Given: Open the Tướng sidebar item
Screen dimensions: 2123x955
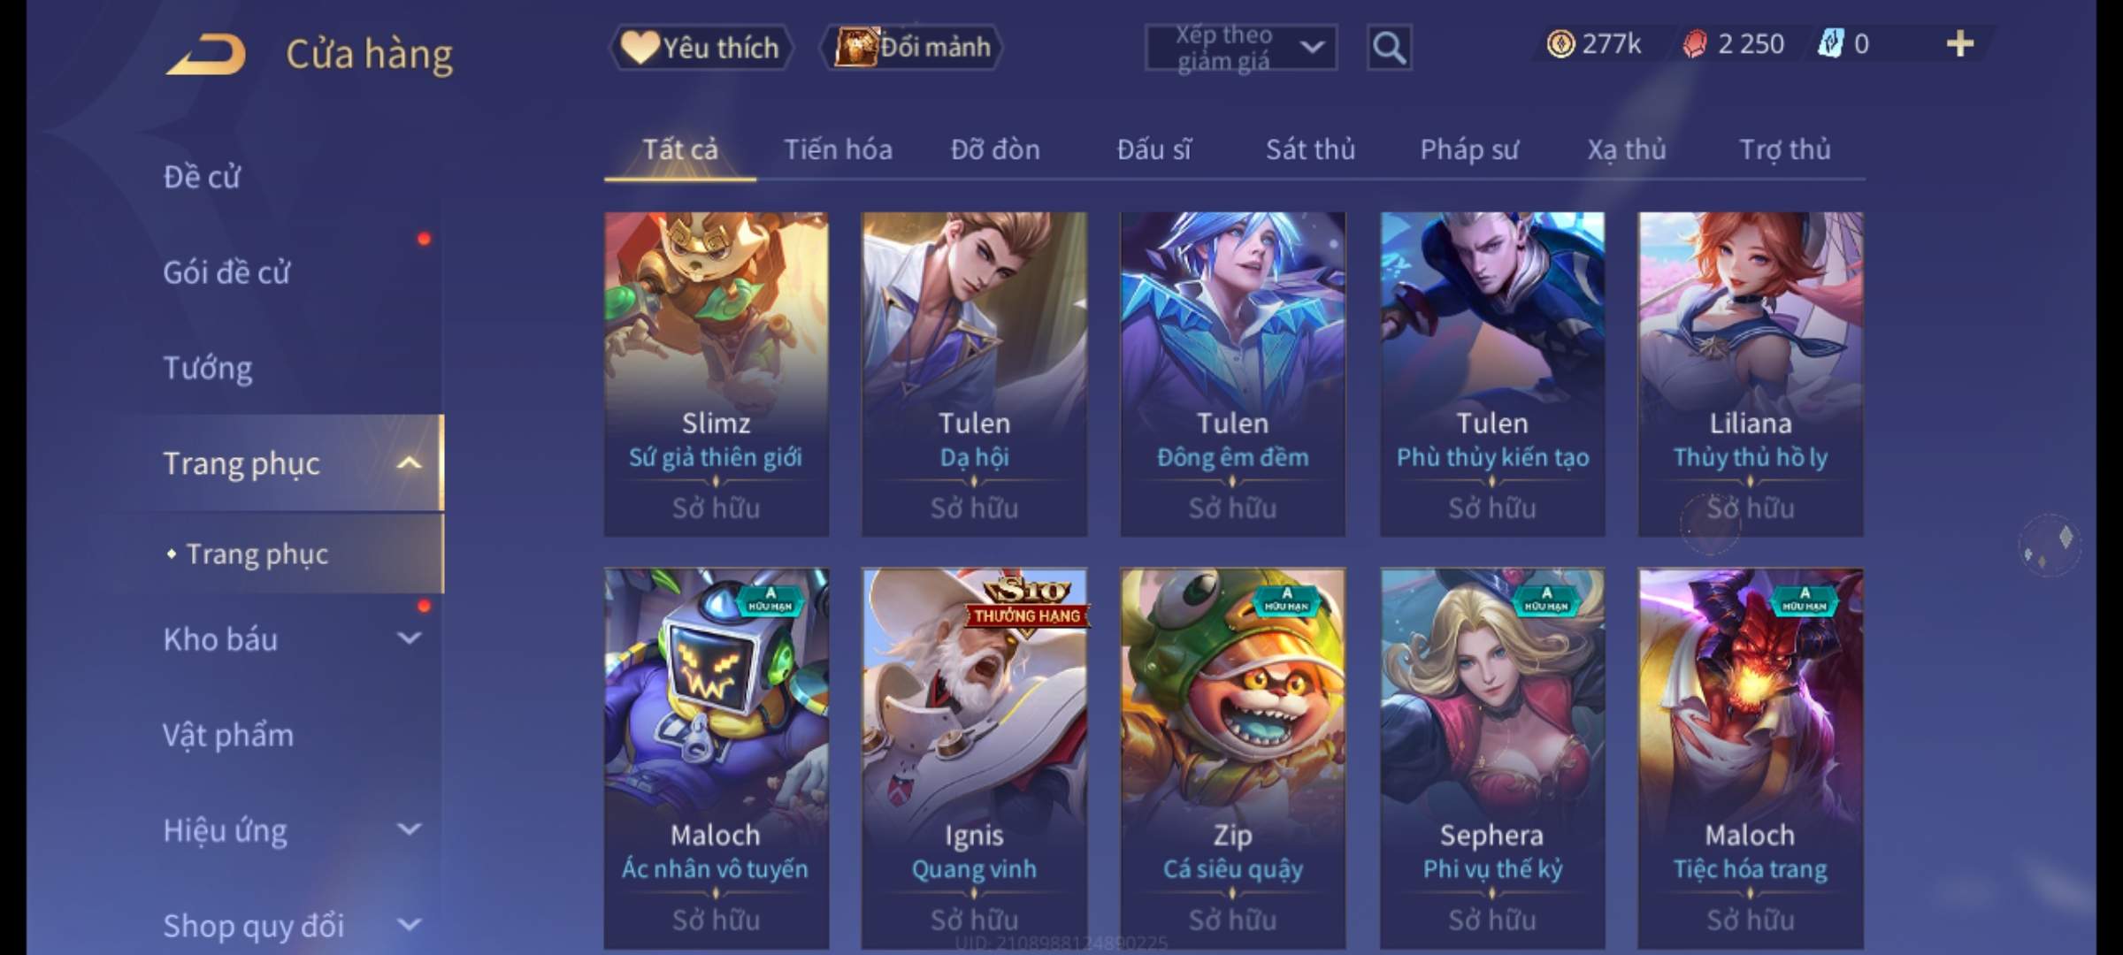Looking at the screenshot, I should click(x=208, y=368).
